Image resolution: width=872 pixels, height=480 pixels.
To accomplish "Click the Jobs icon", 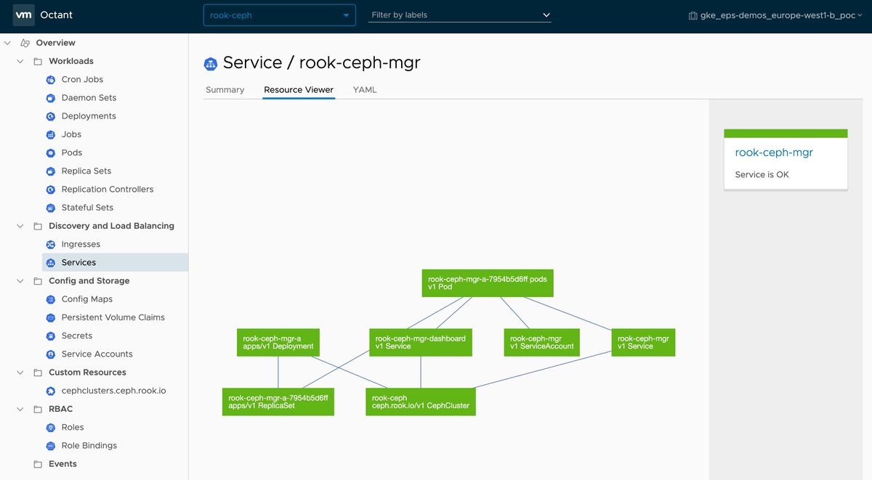I will click(51, 134).
